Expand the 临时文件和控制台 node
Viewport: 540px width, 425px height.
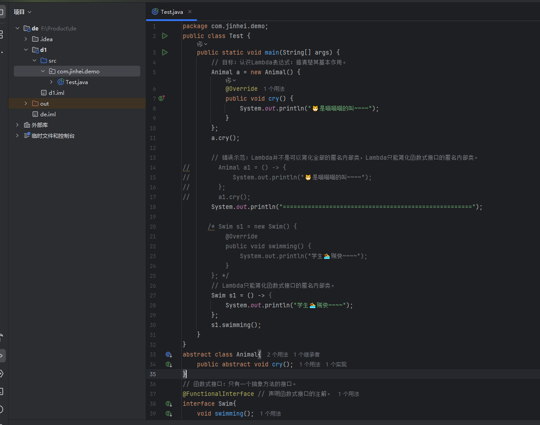[17, 136]
